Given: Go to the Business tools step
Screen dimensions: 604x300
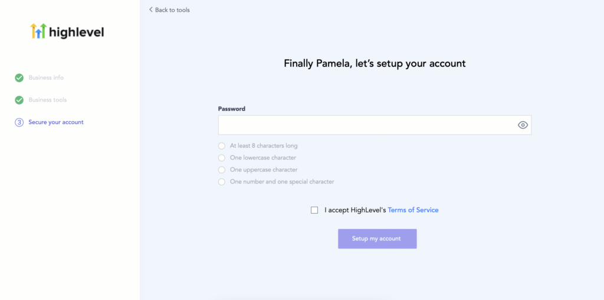Looking at the screenshot, I should (x=48, y=100).
